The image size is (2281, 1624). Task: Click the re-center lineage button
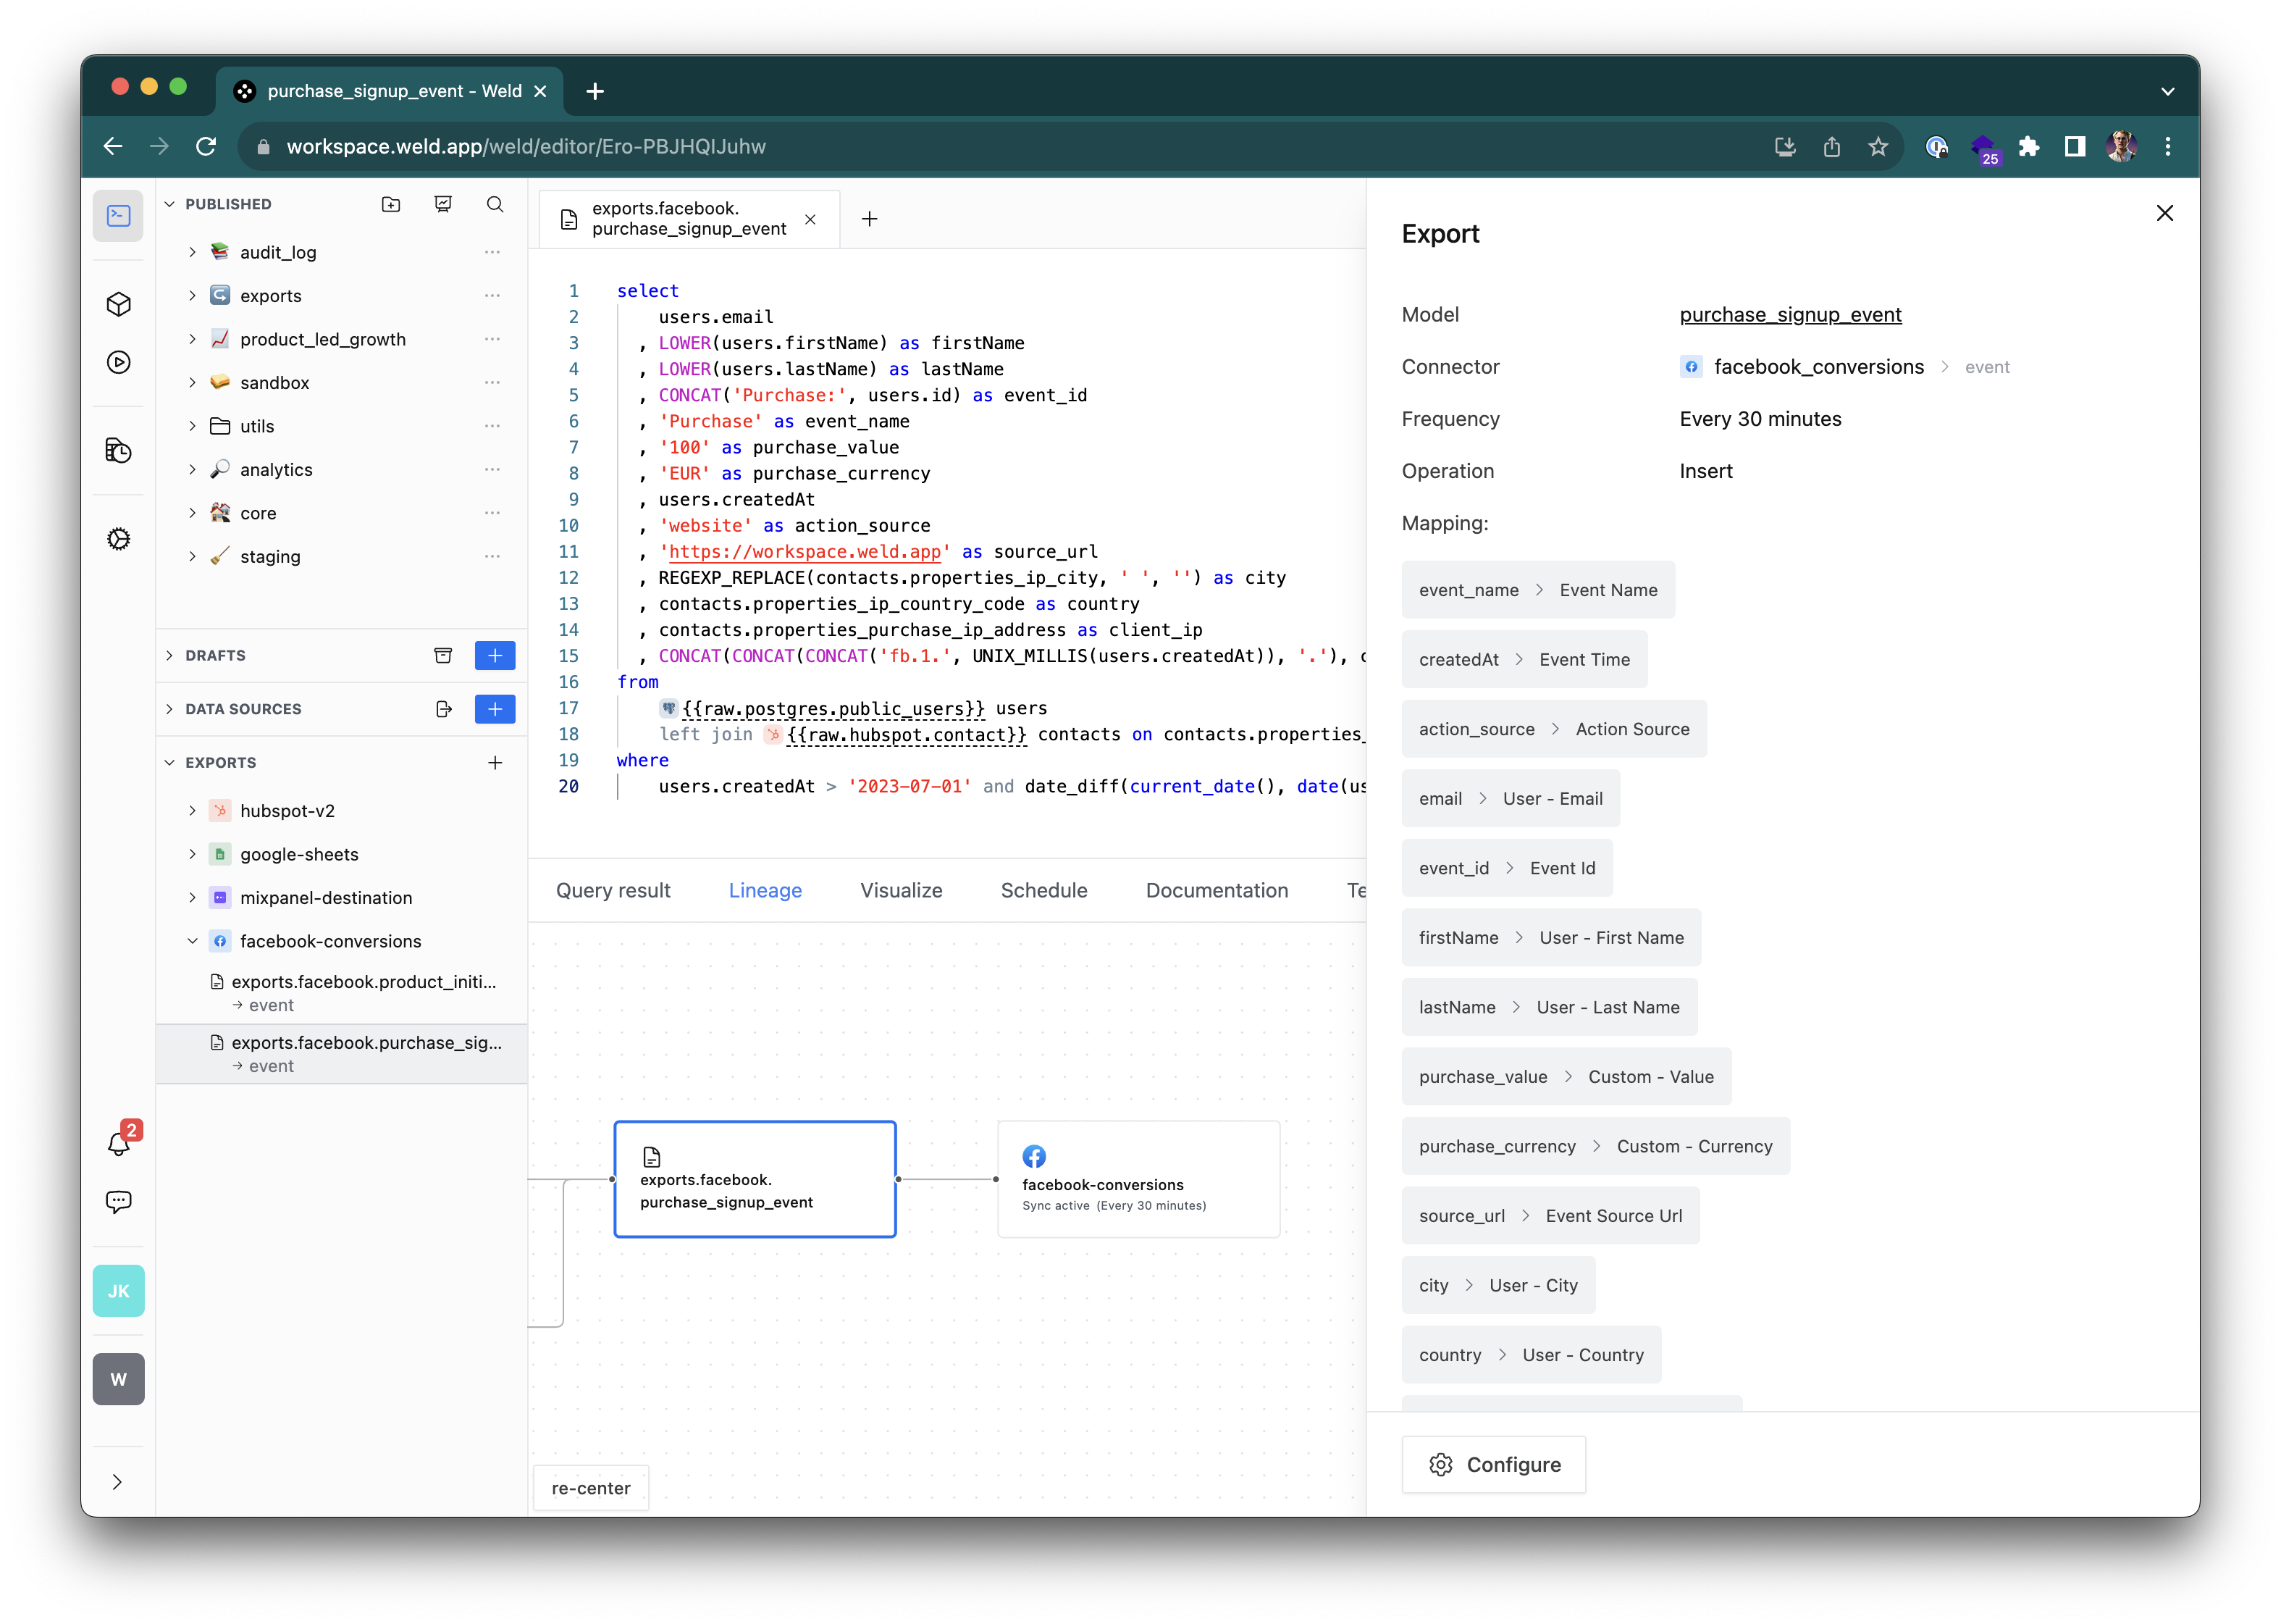[x=591, y=1488]
